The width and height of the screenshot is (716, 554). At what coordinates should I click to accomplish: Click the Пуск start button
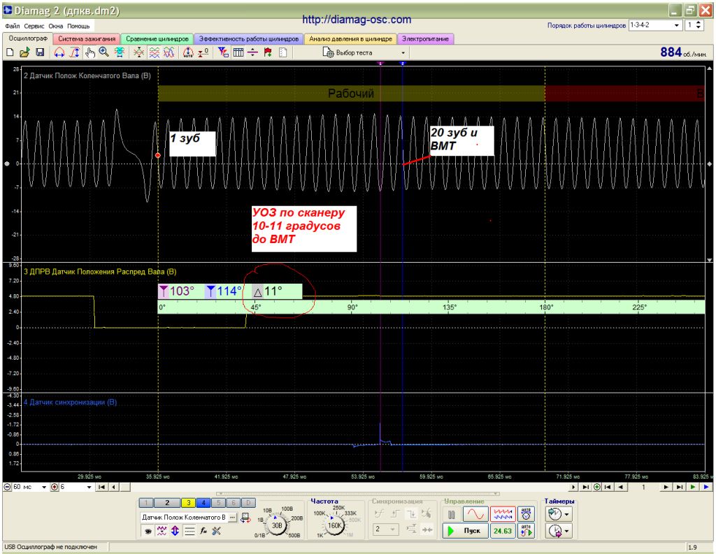point(465,531)
